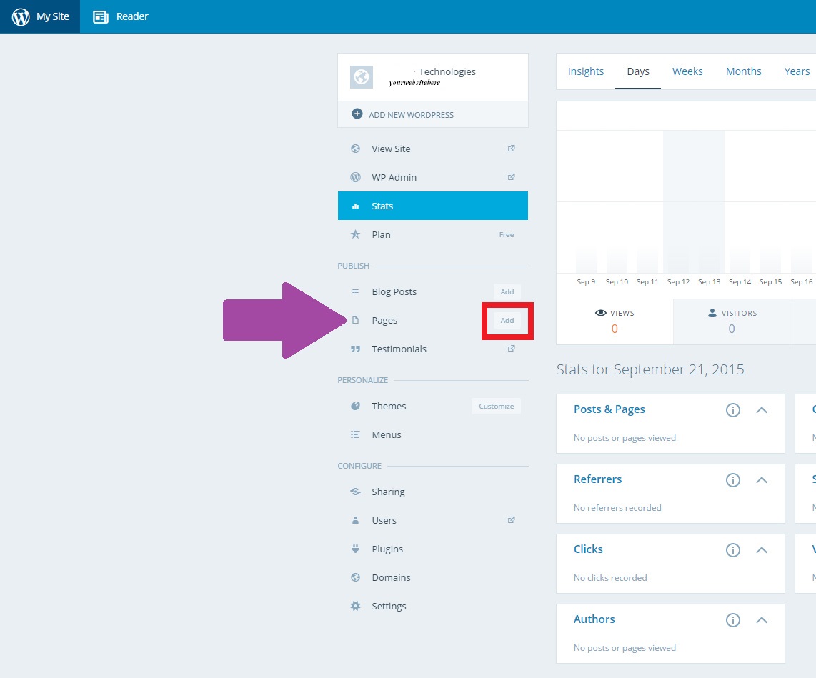Add a new page with Add button
The image size is (816, 678).
tap(507, 320)
